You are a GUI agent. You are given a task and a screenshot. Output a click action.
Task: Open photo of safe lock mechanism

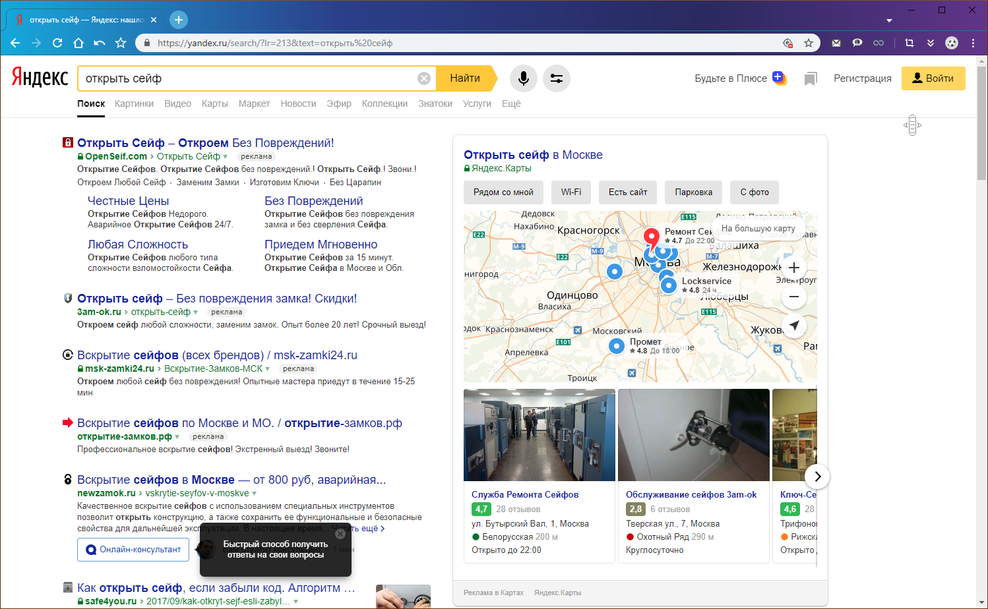[x=694, y=435]
